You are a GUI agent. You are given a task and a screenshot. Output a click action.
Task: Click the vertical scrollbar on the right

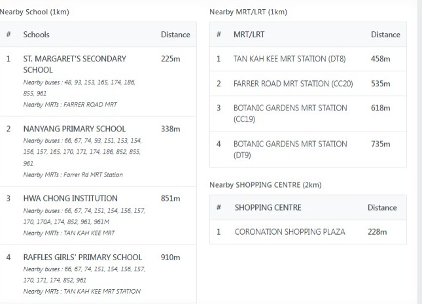coord(419,152)
